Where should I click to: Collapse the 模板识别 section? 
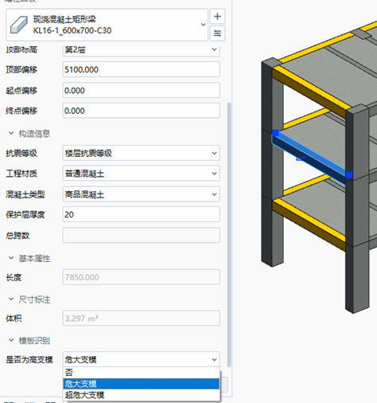tap(11, 340)
